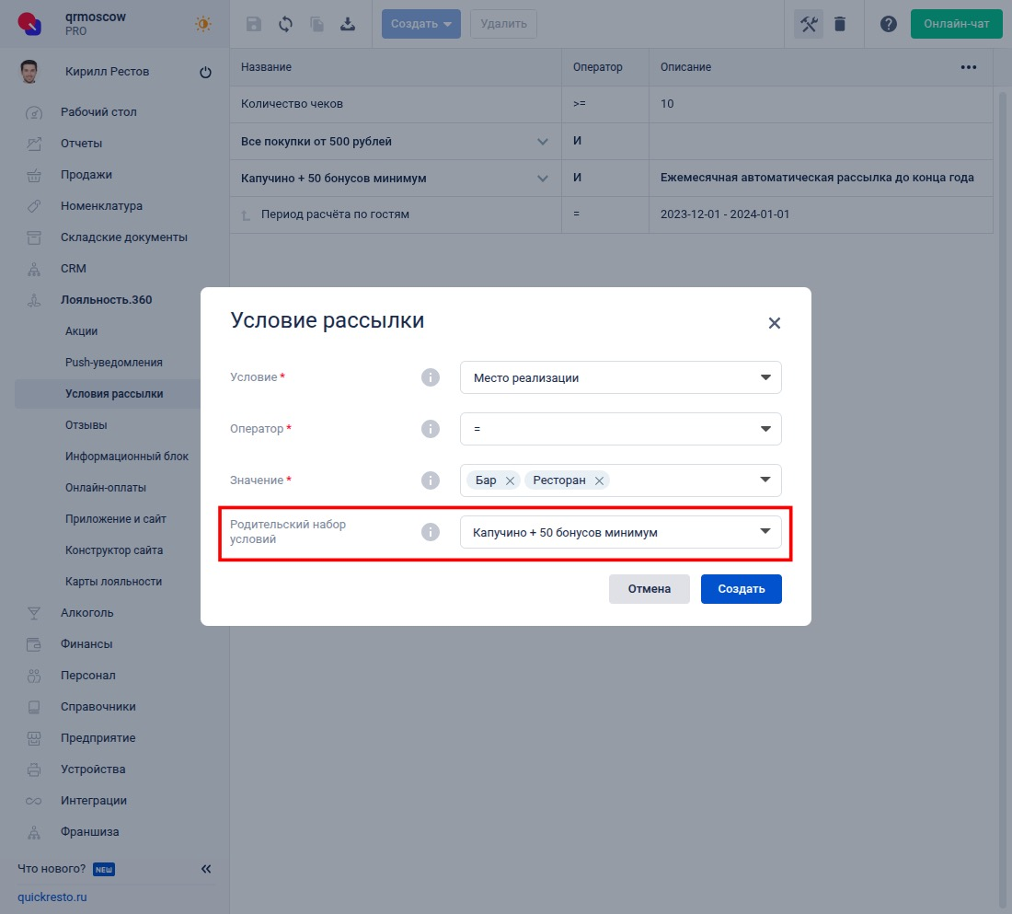Click the Алкоголь cocktail glass icon
This screenshot has height=914, width=1012.
(33, 613)
